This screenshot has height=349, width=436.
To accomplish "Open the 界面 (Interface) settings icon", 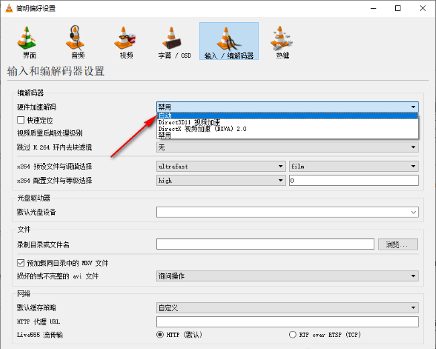I will (x=27, y=41).
